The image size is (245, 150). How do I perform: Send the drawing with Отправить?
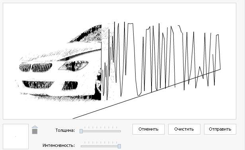[220, 129]
